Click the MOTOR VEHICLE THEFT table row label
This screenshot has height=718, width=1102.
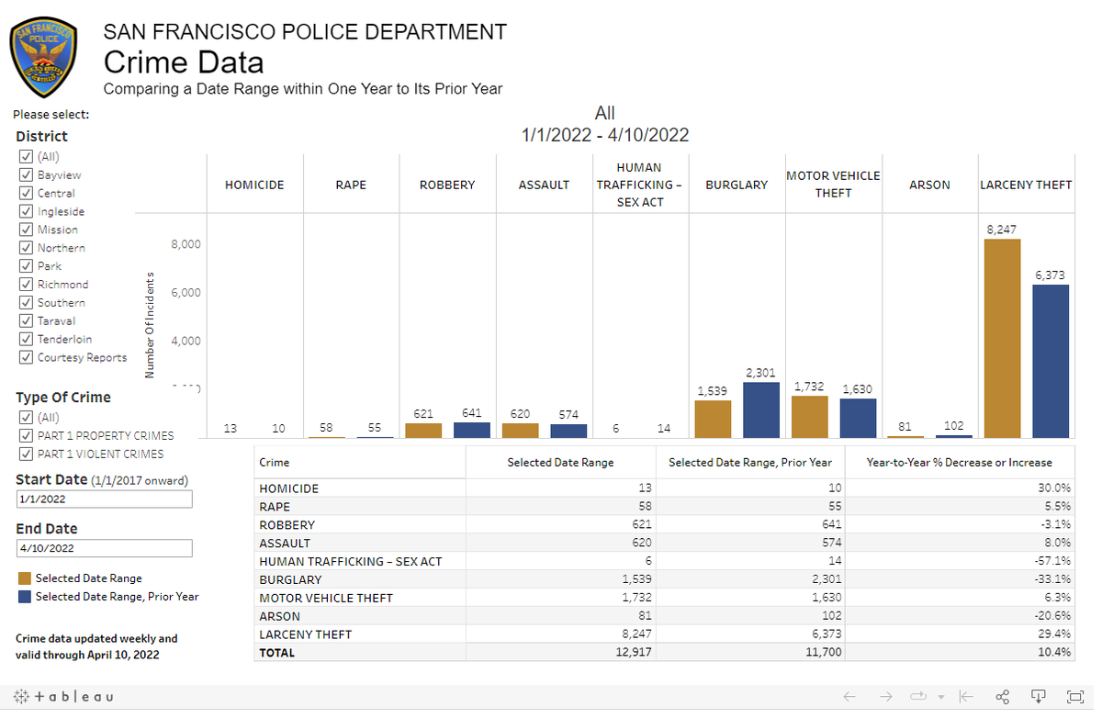pos(326,598)
